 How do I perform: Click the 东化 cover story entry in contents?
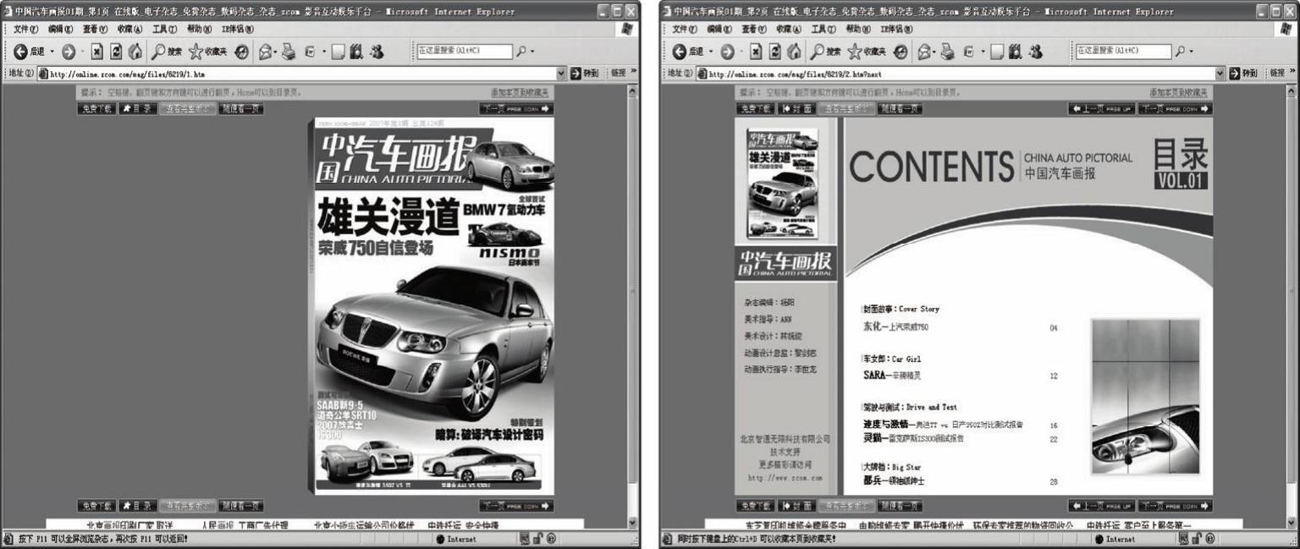click(x=895, y=327)
